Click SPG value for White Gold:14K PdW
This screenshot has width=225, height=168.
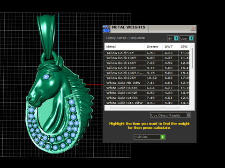[x=185, y=103]
